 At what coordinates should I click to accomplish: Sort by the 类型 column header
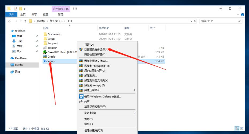127,28
